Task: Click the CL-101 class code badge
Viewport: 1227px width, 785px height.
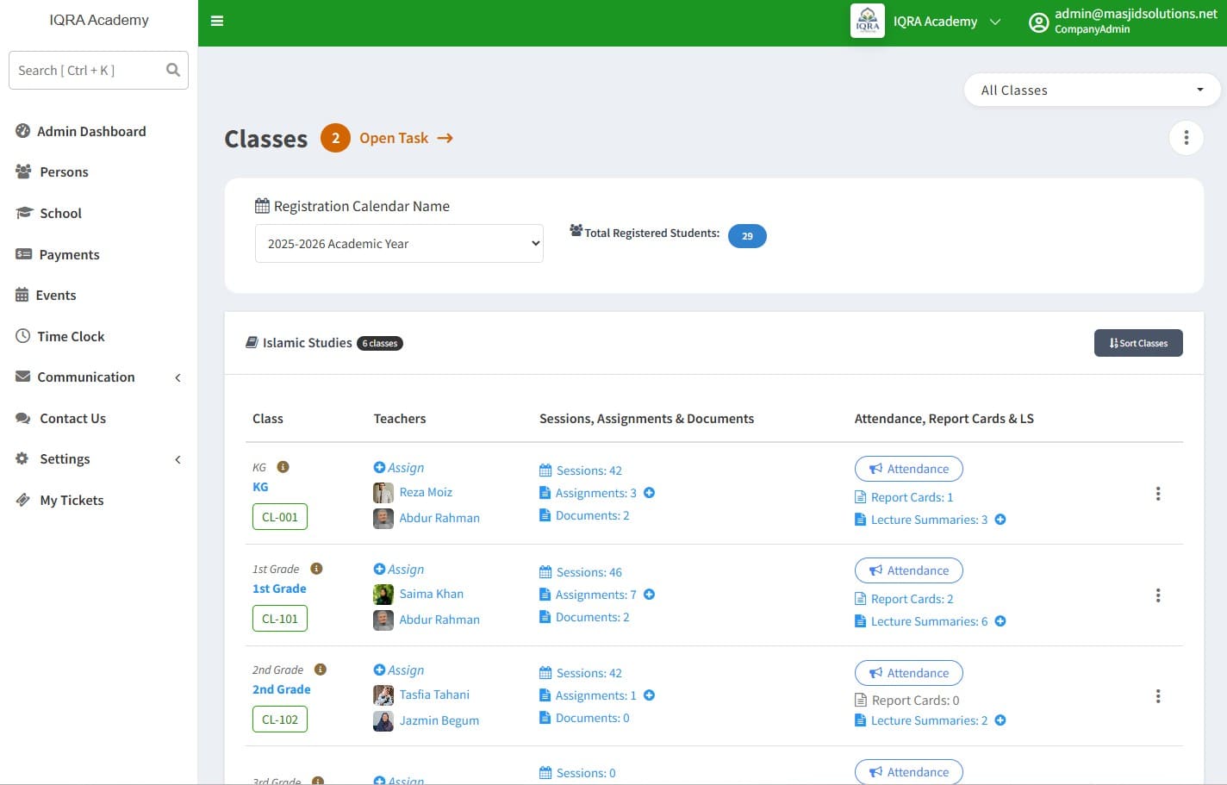Action: click(x=280, y=619)
